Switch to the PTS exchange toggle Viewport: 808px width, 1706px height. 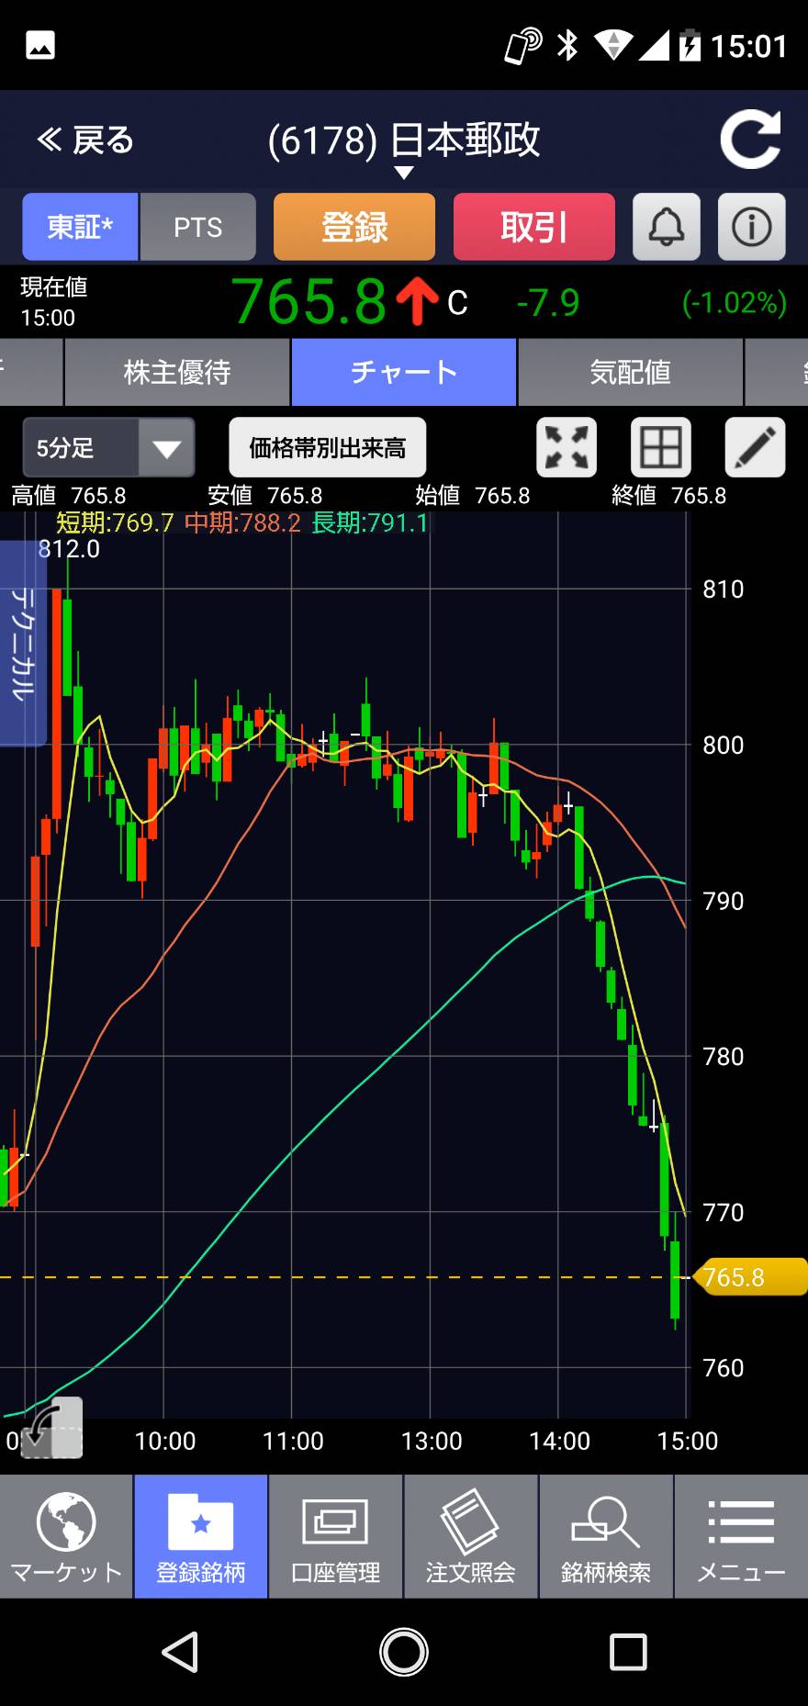click(x=198, y=227)
